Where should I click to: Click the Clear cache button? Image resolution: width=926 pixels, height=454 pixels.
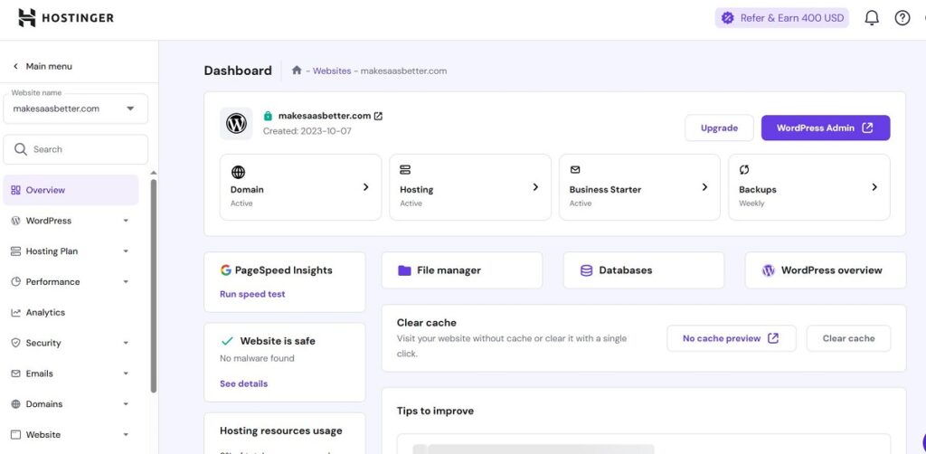coord(848,338)
